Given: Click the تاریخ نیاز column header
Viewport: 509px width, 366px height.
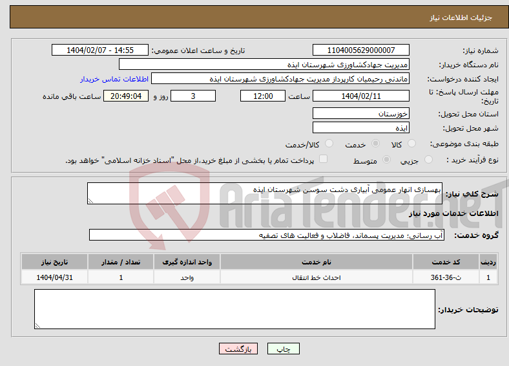Looking at the screenshot, I should [x=54, y=262].
